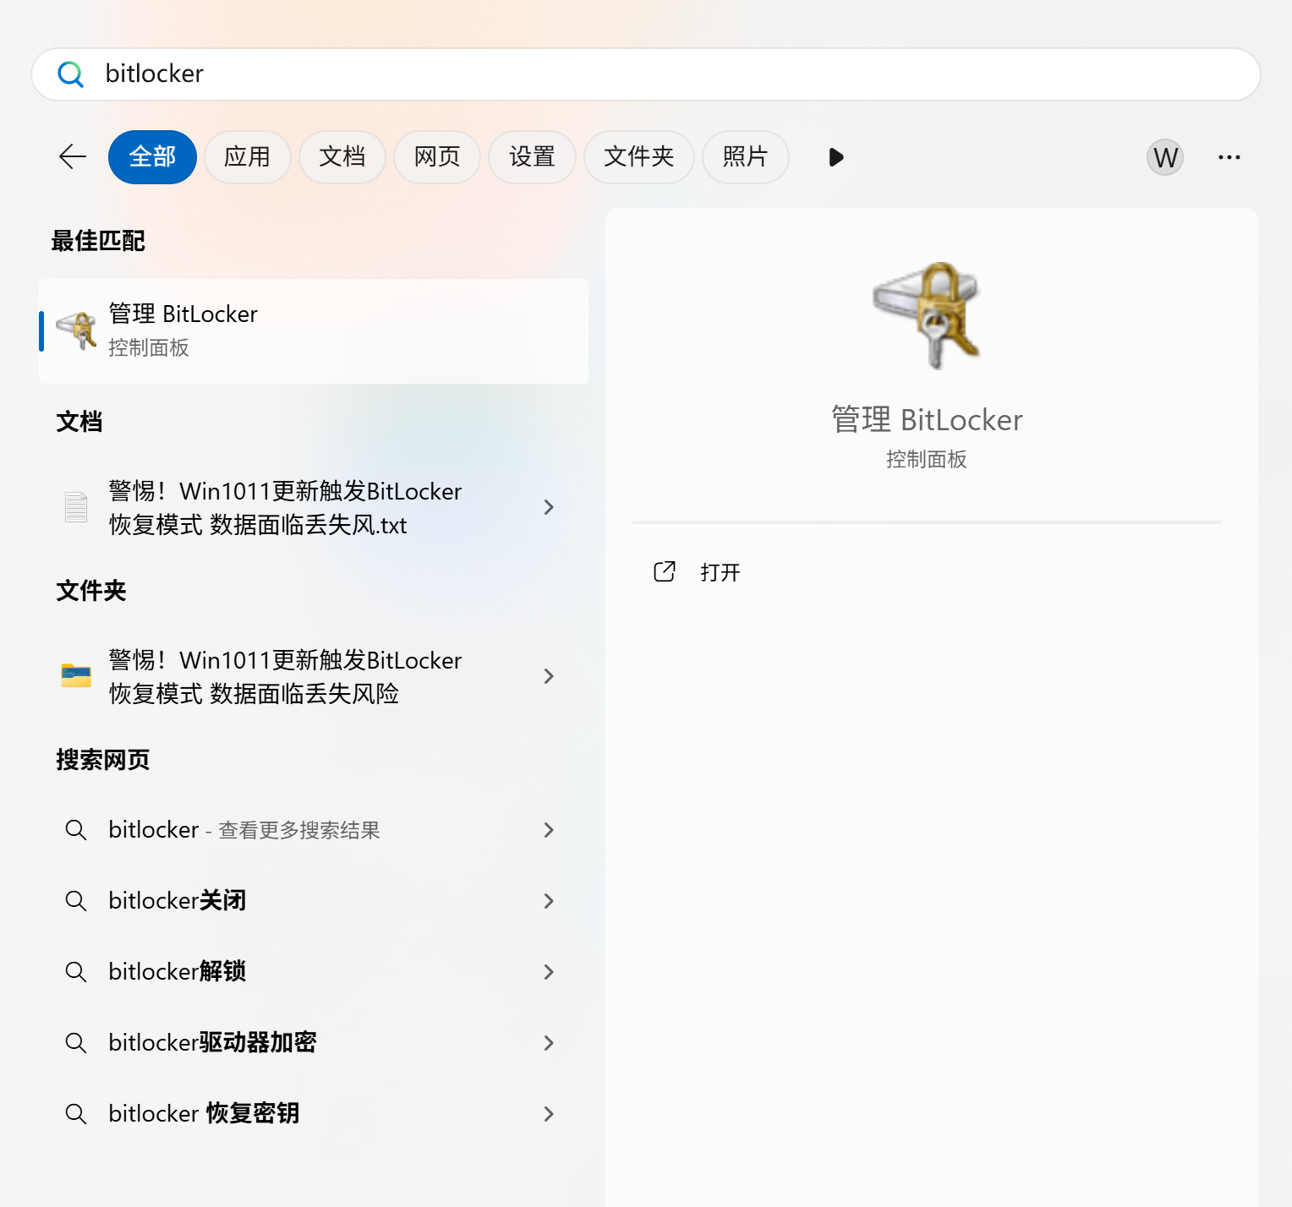The width and height of the screenshot is (1292, 1207).
Task: Select the 全部 filter tab
Action: pos(152,156)
